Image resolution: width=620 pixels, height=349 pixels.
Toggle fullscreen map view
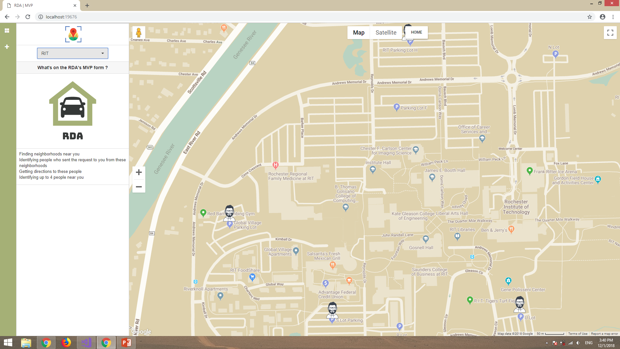610,33
